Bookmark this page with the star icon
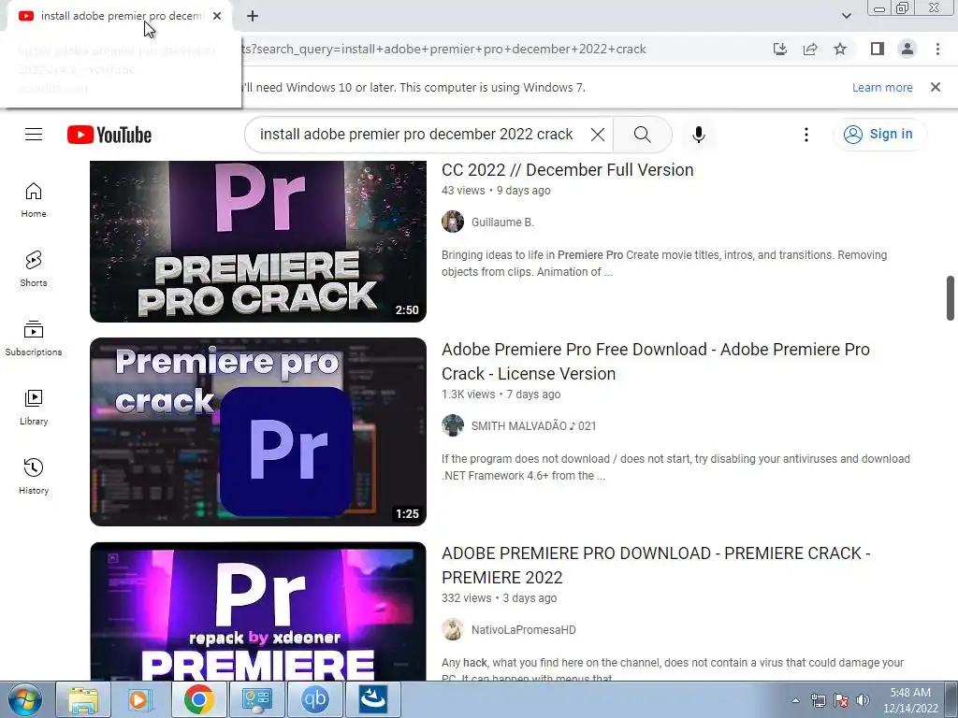 [x=840, y=49]
